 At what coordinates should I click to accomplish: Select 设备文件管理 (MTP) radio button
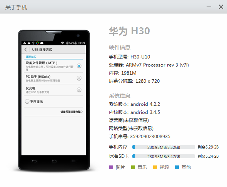79,66
